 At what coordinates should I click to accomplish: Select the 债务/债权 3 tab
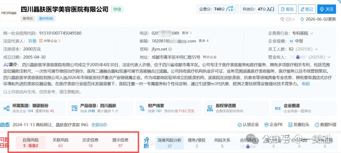(197, 143)
